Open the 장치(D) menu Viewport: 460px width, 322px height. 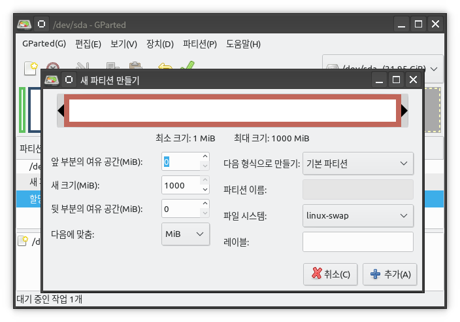tap(160, 44)
